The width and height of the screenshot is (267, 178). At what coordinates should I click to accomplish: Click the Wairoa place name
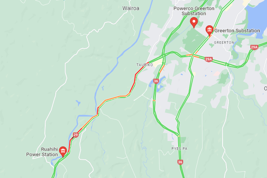131,8
